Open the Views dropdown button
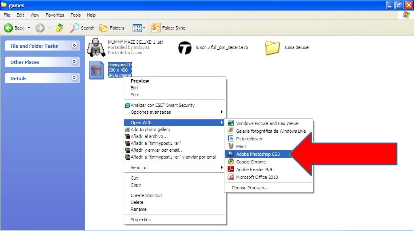This screenshot has width=414, height=231. (x=139, y=28)
